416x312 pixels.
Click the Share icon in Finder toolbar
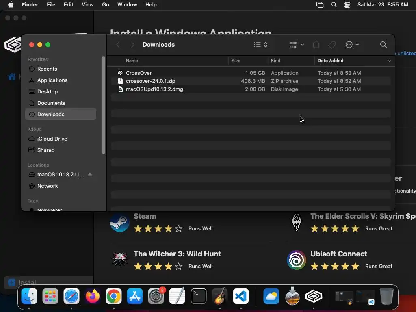316,45
